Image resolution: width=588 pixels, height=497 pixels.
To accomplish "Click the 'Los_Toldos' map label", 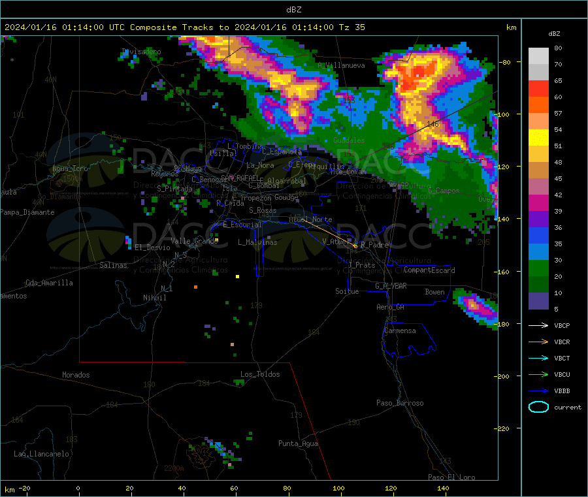I will 260,374.
